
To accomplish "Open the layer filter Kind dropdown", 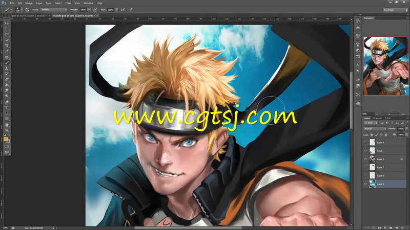I will point(371,123).
